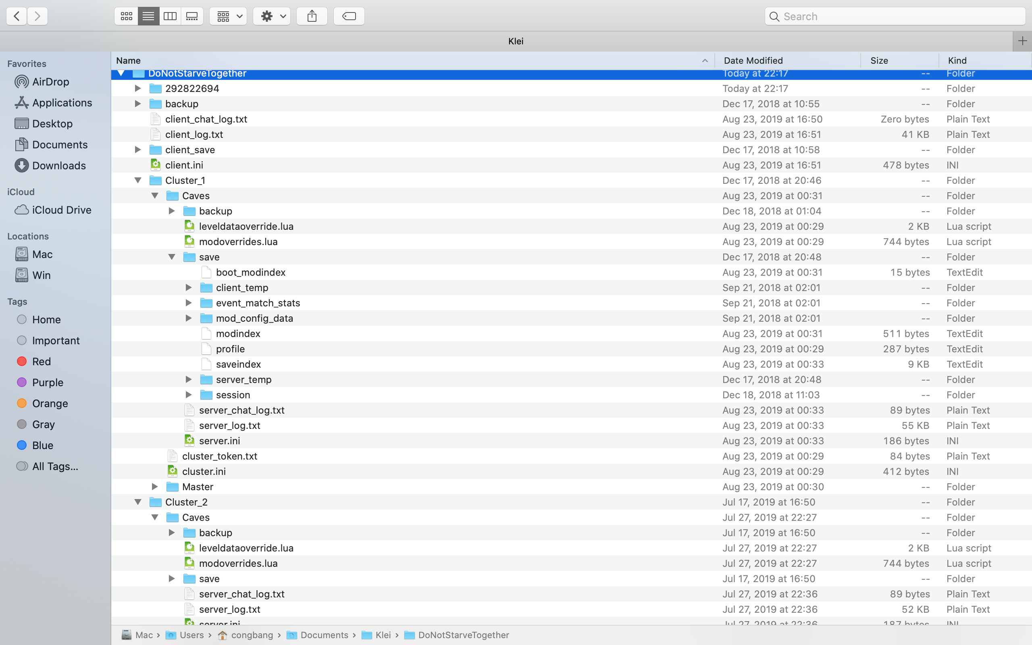
Task: Click the Edit Tags toolbar button
Action: click(349, 16)
